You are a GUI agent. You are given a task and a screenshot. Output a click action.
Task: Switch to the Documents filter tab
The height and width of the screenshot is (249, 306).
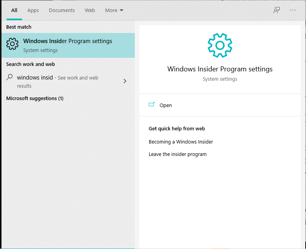(x=62, y=10)
